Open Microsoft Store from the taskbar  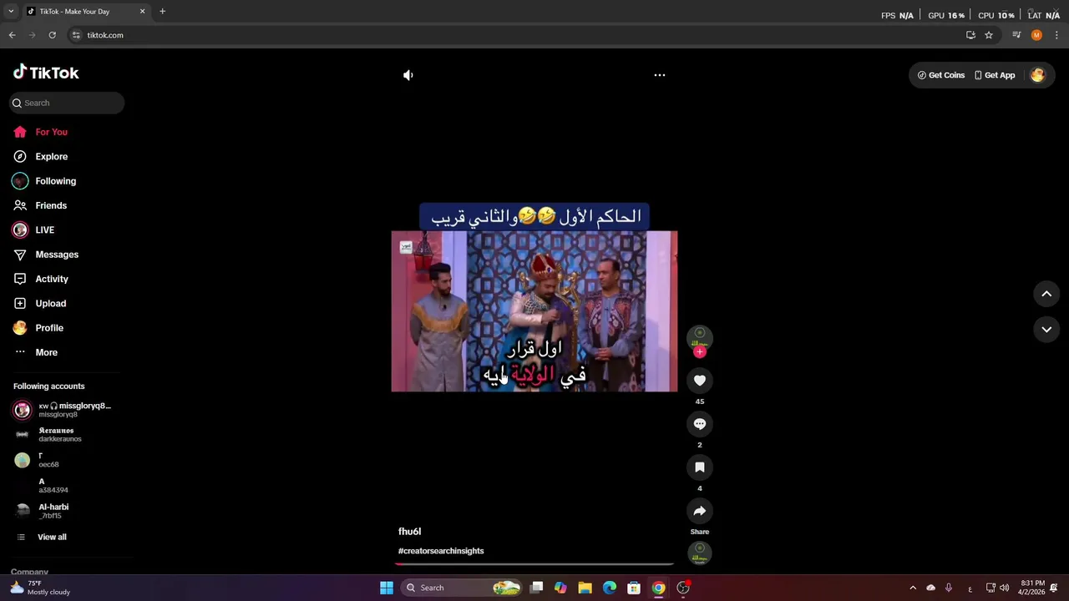pyautogui.click(x=634, y=588)
